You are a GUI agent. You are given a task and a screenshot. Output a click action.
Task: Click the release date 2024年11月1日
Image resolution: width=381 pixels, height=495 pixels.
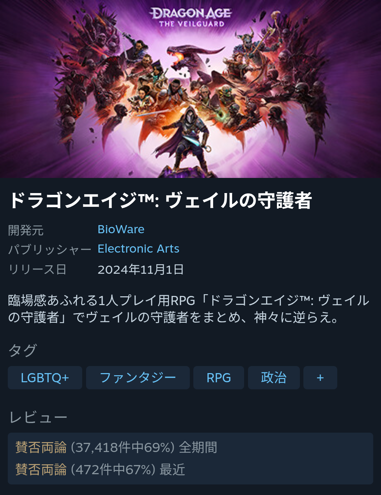coord(141,270)
